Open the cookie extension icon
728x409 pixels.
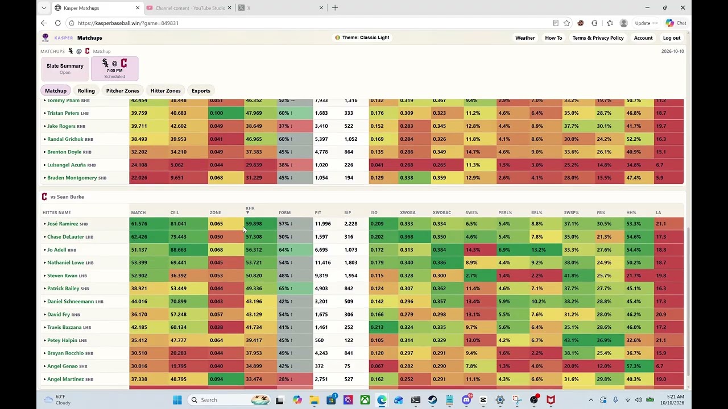(581, 23)
